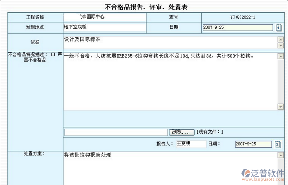Click the 浏览... file browse button

[182, 132]
